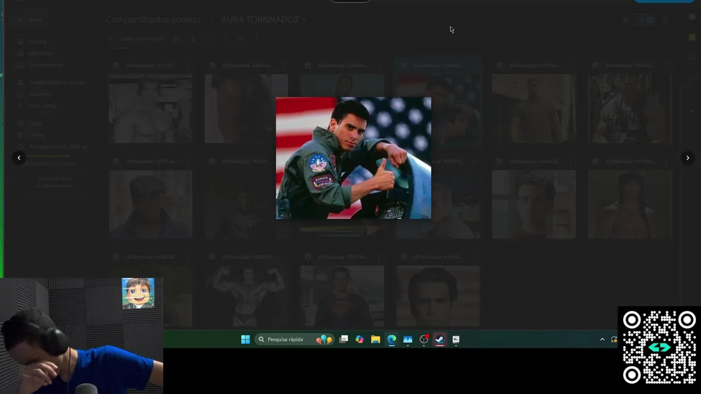
Task: Open the Windows Start menu
Action: click(245, 339)
